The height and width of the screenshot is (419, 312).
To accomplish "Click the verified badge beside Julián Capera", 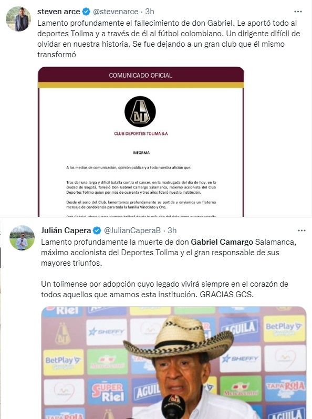I will pos(97,231).
